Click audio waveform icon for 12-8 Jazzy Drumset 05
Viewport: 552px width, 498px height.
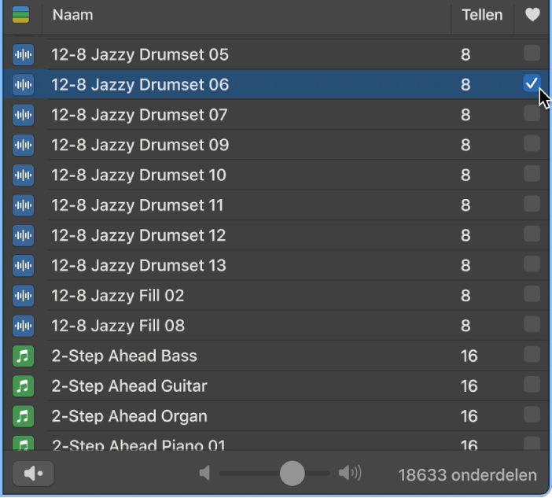(24, 54)
